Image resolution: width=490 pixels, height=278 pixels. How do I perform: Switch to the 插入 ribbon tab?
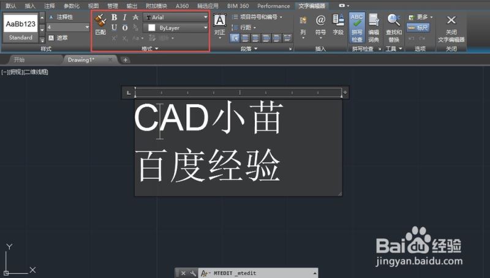point(30,6)
